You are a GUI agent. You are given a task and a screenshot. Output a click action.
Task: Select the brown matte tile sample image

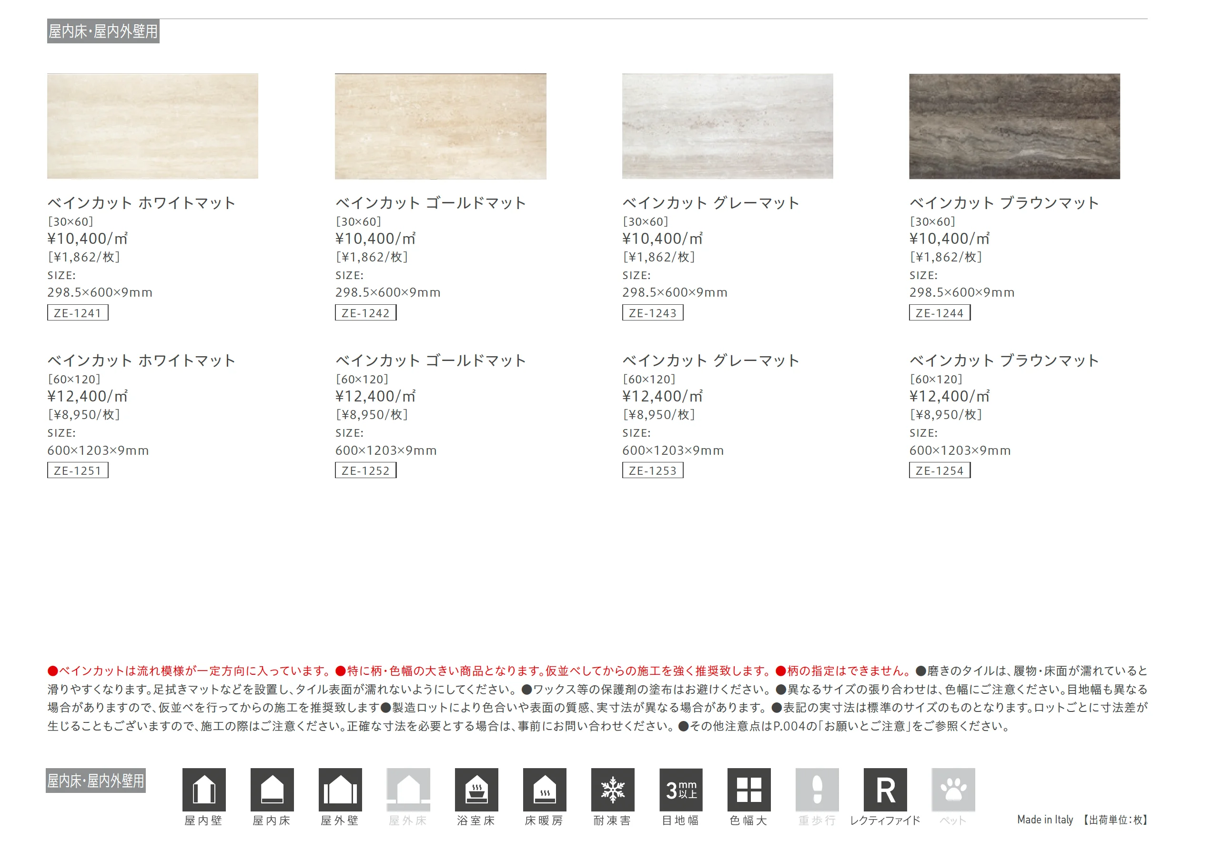point(1014,126)
